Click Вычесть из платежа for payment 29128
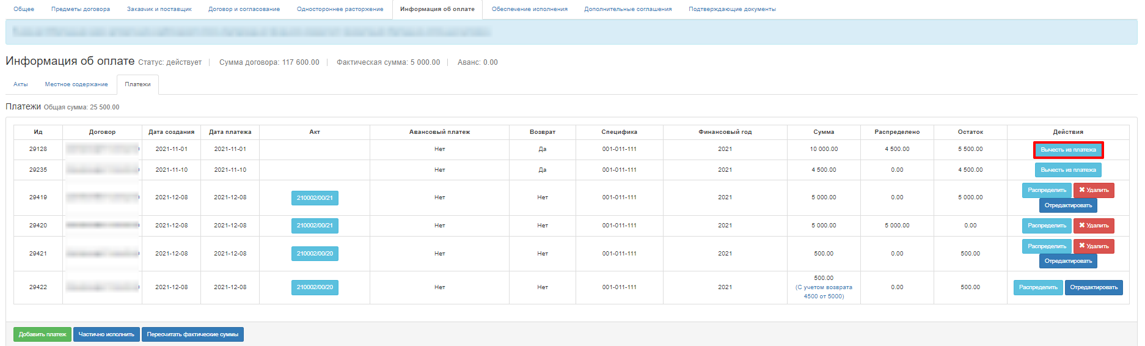The width and height of the screenshot is (1145, 346). tap(1068, 150)
